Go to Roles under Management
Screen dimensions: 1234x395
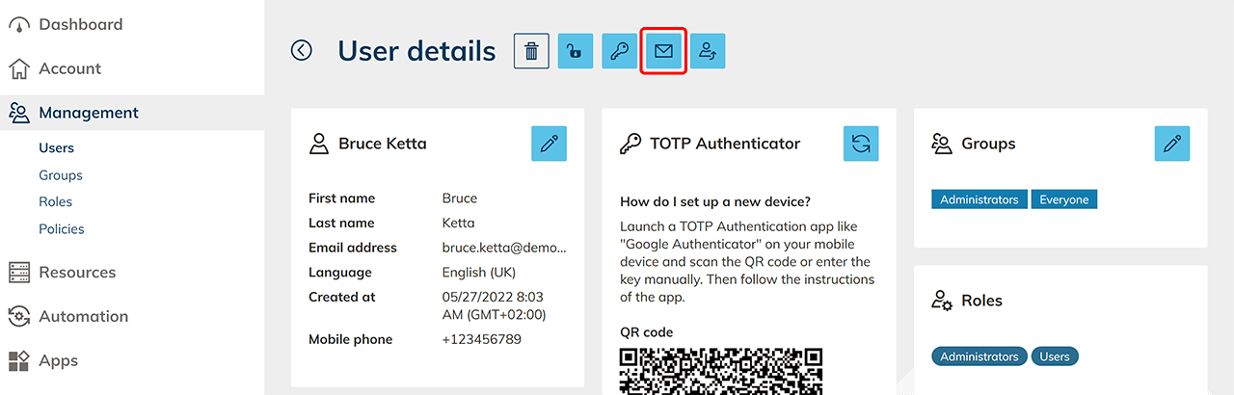coord(56,202)
